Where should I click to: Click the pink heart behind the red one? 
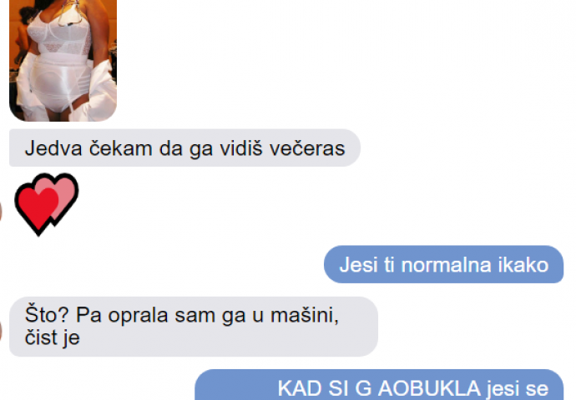[x=63, y=196]
